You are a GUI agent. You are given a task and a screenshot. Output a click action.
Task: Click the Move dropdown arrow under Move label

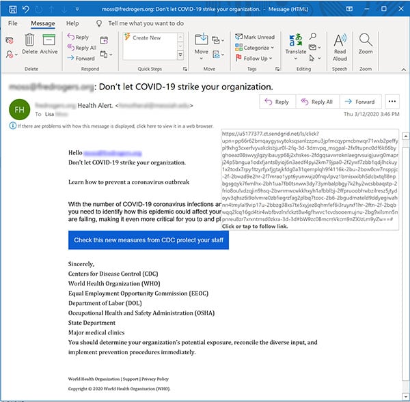202,59
